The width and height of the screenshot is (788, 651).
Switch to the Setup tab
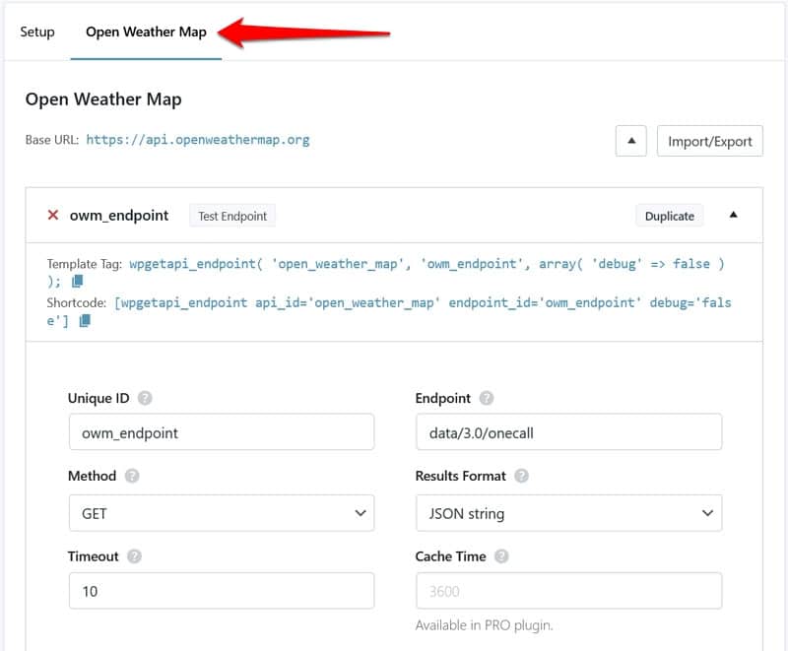click(x=37, y=32)
